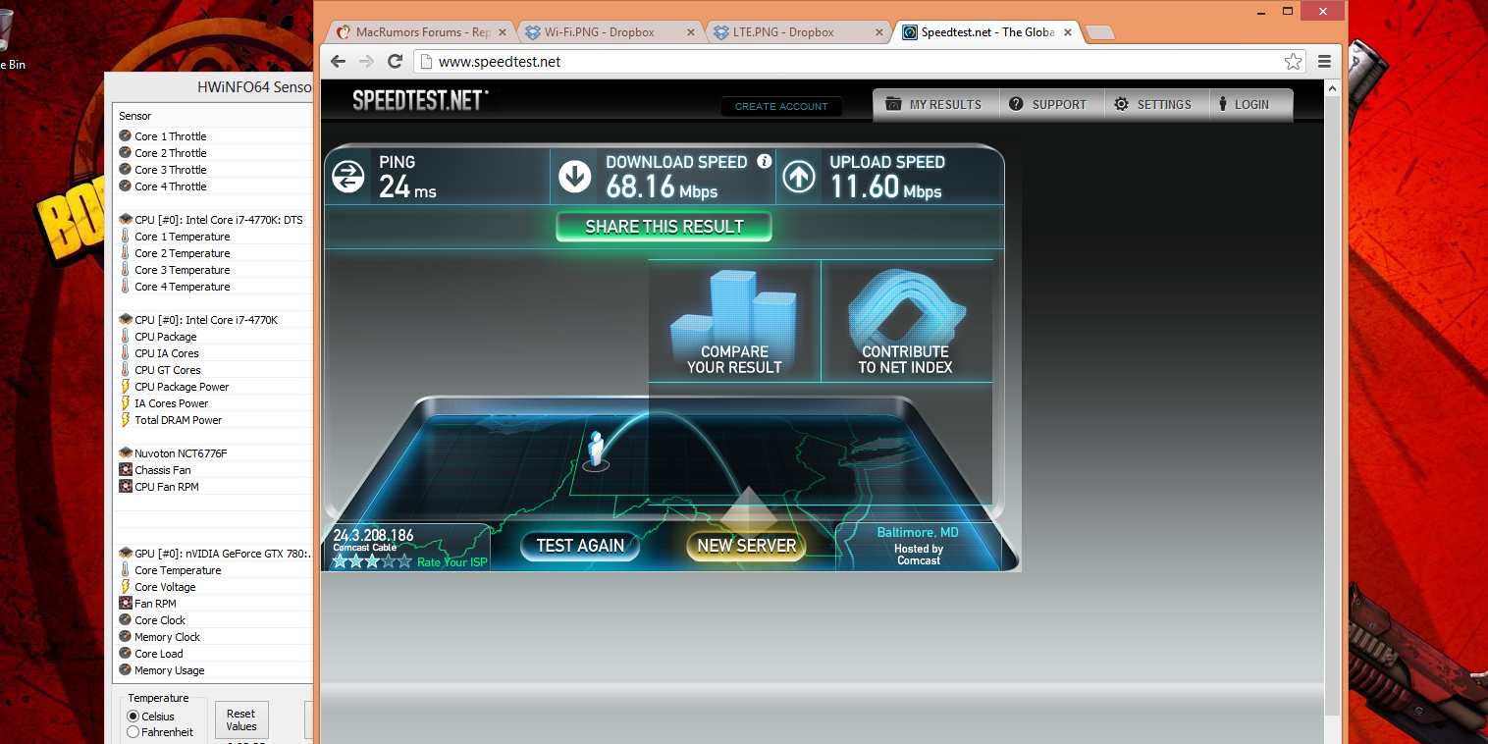Choose a New Server
This screenshot has width=1488, height=744.
pyautogui.click(x=747, y=546)
